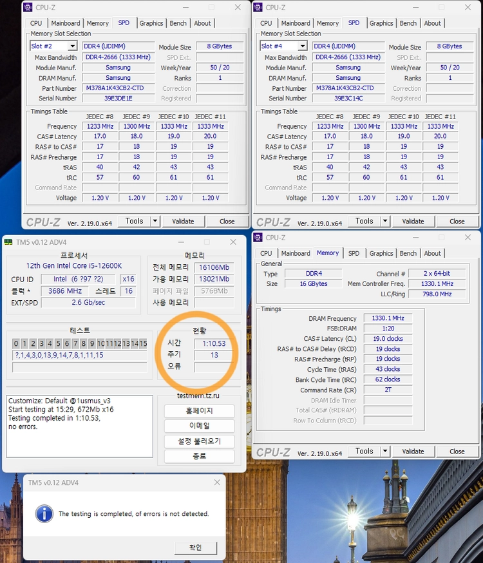Screen dimensions: 483x563
Task: Switch to Mainboard tab in Slot #2 window
Action: pos(66,23)
